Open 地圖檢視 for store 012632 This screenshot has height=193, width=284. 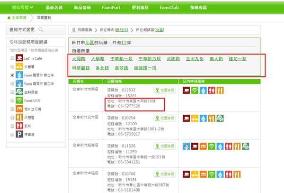[x=165, y=90]
